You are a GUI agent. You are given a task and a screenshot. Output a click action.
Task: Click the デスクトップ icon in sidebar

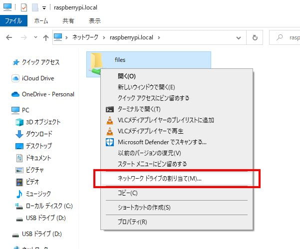(19, 146)
